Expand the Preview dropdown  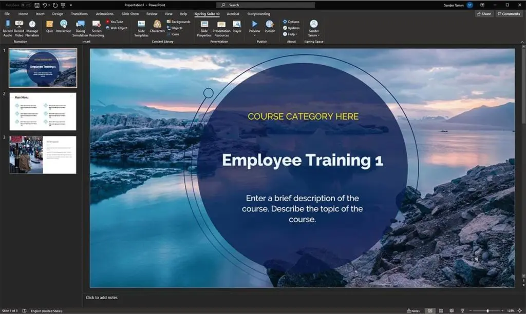(x=254, y=35)
